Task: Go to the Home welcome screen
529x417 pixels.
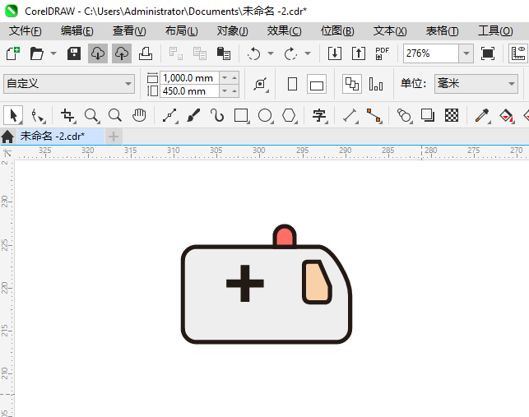Action: pos(7,137)
